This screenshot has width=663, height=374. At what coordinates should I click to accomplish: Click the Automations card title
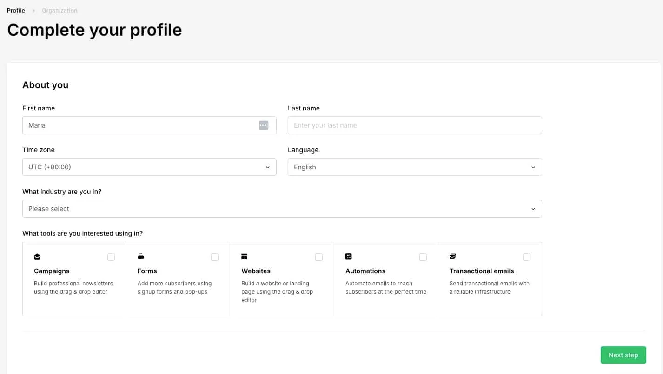click(x=365, y=271)
